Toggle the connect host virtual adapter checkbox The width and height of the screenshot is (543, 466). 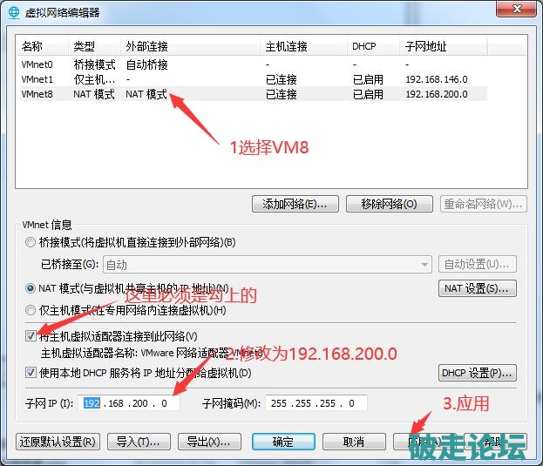(31, 336)
